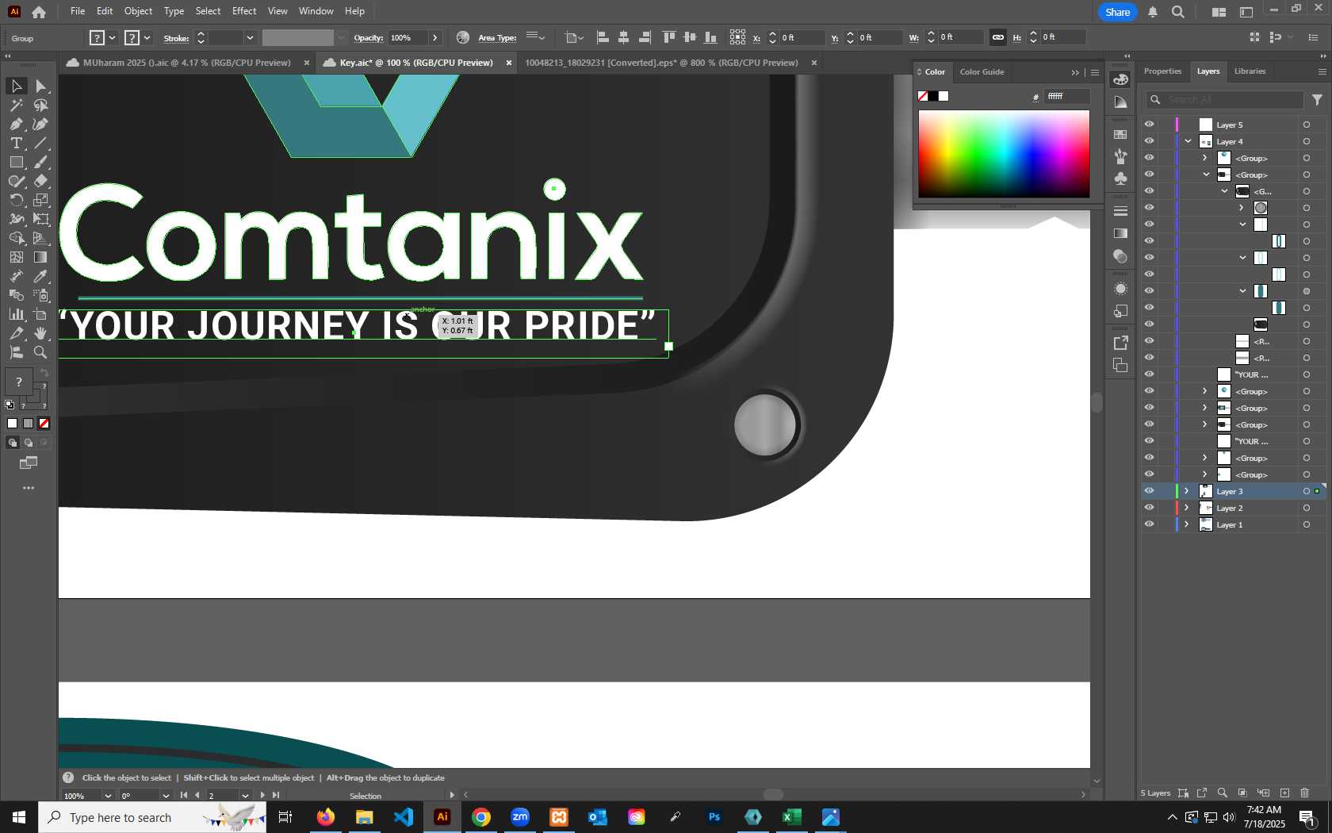Select the Eraser tool
This screenshot has height=833, width=1332.
coord(41,181)
